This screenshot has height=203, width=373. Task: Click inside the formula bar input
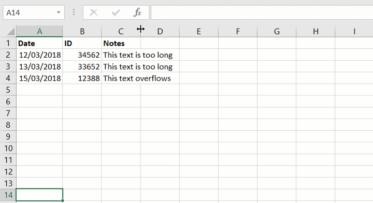[262, 12]
